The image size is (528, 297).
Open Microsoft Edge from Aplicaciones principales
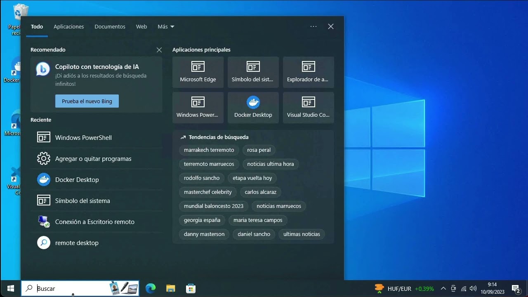(x=198, y=72)
